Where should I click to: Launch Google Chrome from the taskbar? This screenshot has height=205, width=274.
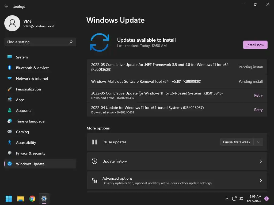pyautogui.click(x=32, y=199)
